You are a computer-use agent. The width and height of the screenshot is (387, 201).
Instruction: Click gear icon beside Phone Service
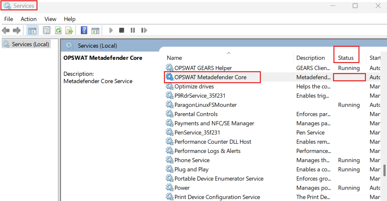[169, 160]
